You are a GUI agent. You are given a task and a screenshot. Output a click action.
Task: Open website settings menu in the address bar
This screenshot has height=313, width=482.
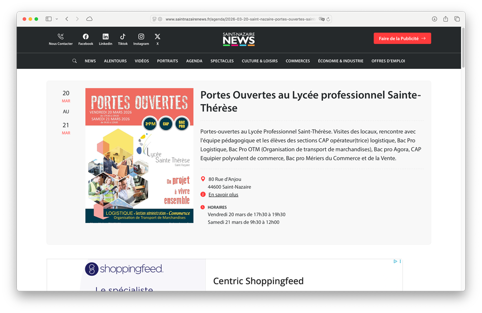(x=160, y=19)
